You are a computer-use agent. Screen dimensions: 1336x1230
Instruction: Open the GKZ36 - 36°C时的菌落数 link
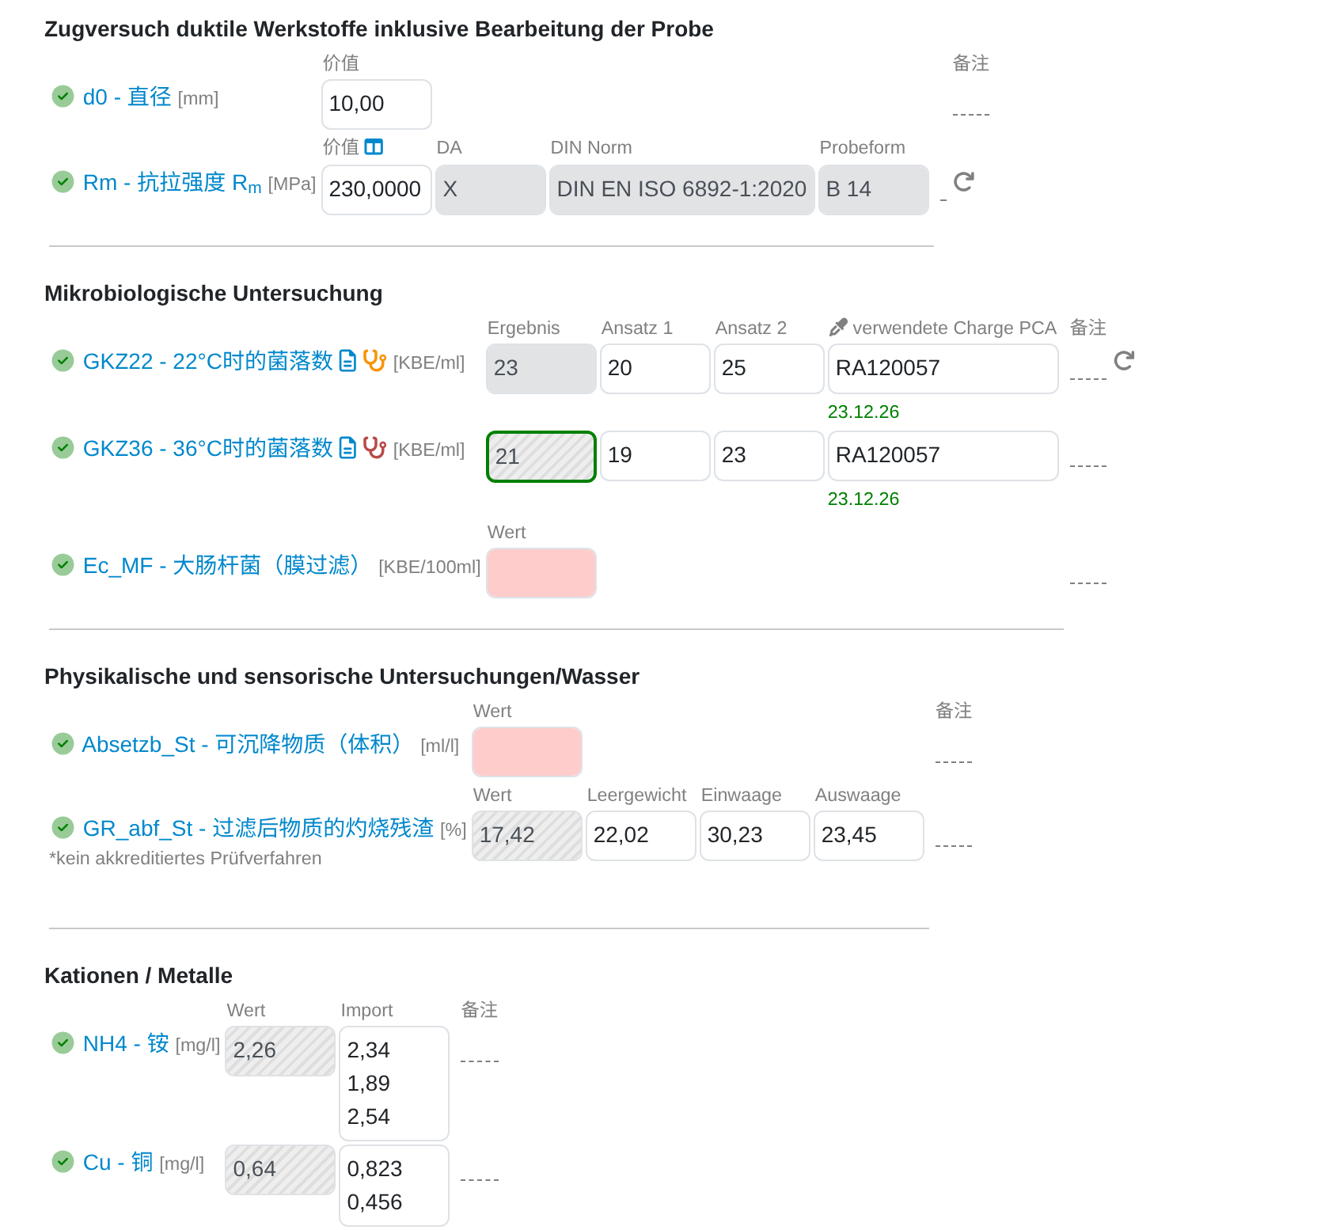click(x=208, y=448)
